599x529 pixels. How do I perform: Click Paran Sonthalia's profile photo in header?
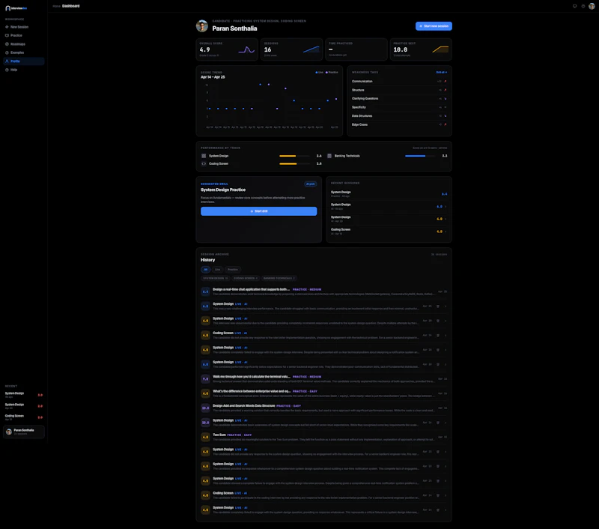coord(202,26)
